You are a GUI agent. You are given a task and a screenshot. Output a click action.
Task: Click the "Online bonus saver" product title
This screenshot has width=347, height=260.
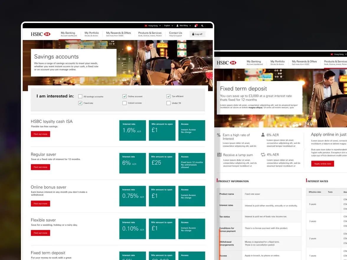pos(48,187)
